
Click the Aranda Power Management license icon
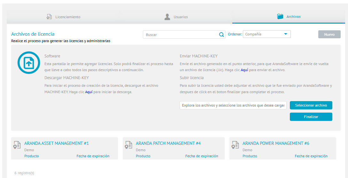point(235,145)
